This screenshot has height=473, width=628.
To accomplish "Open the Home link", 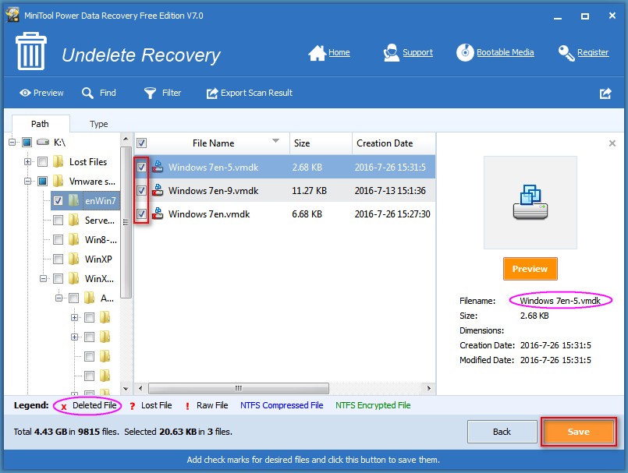I will 339,52.
